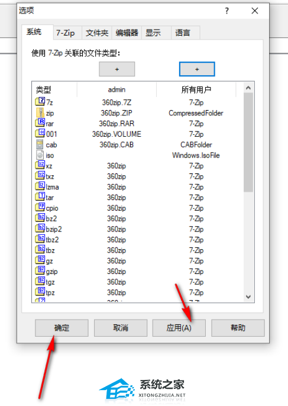The image size is (288, 406).
Task: Select the CompressedFolder cell
Action: tap(196, 113)
